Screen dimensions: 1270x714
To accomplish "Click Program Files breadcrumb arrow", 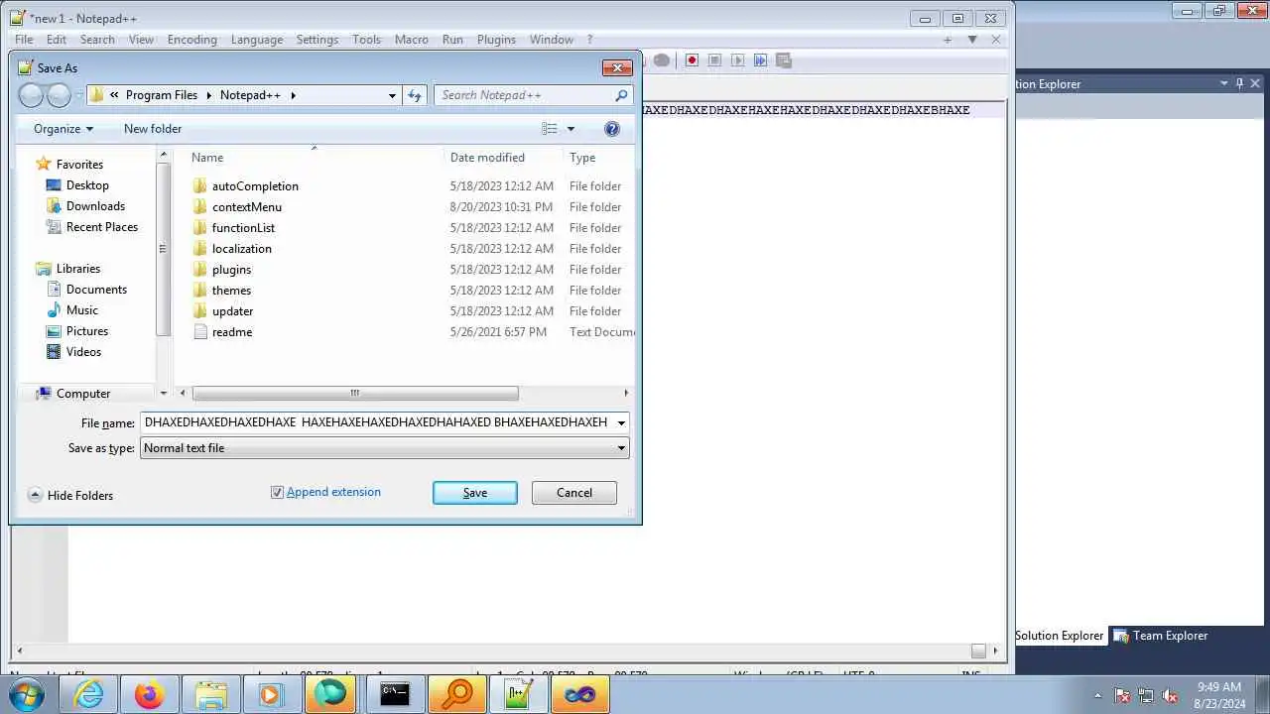I will pyautogui.click(x=208, y=95).
